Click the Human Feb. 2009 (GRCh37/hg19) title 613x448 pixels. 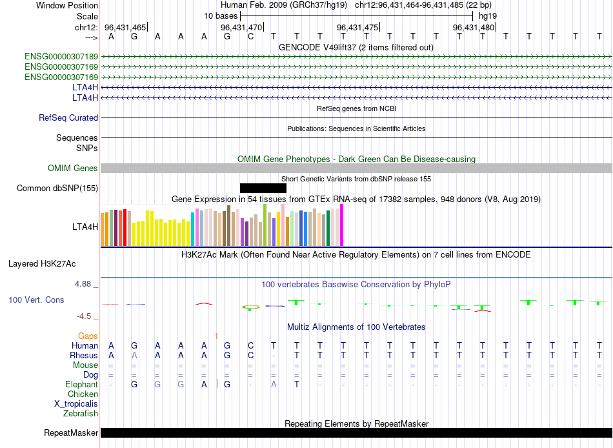[x=283, y=5]
